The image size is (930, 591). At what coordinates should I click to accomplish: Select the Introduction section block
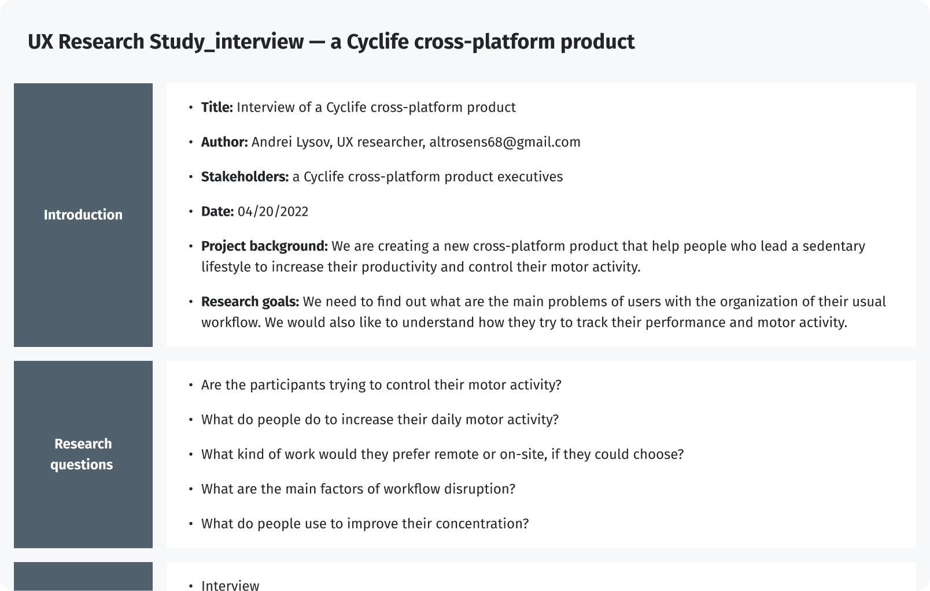[83, 215]
